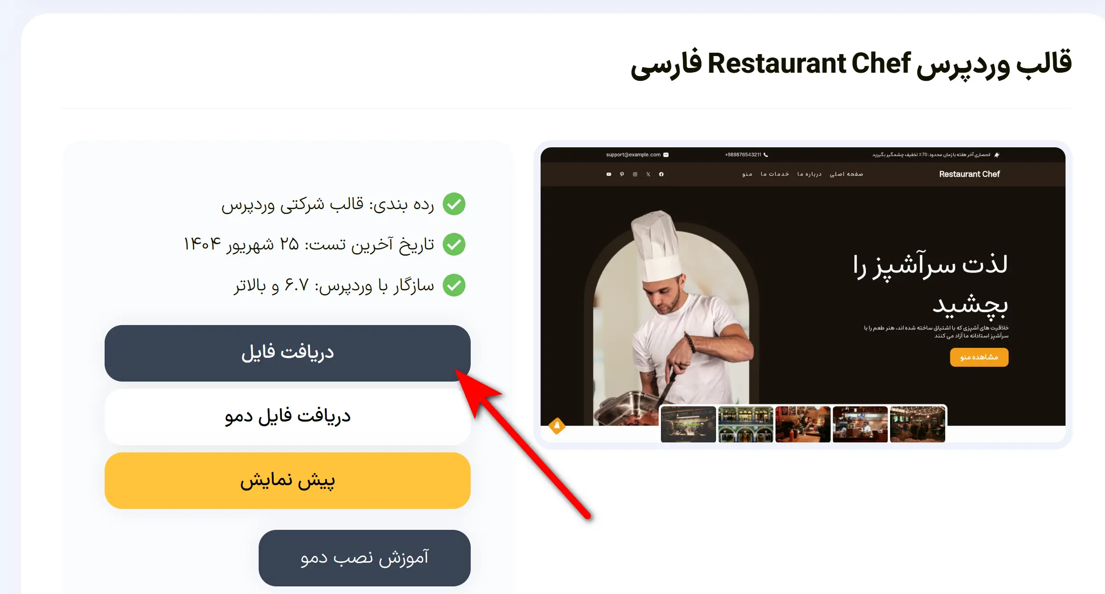The height and width of the screenshot is (594, 1105).
Task: Click the orange bell badge at preview corner
Action: [557, 425]
